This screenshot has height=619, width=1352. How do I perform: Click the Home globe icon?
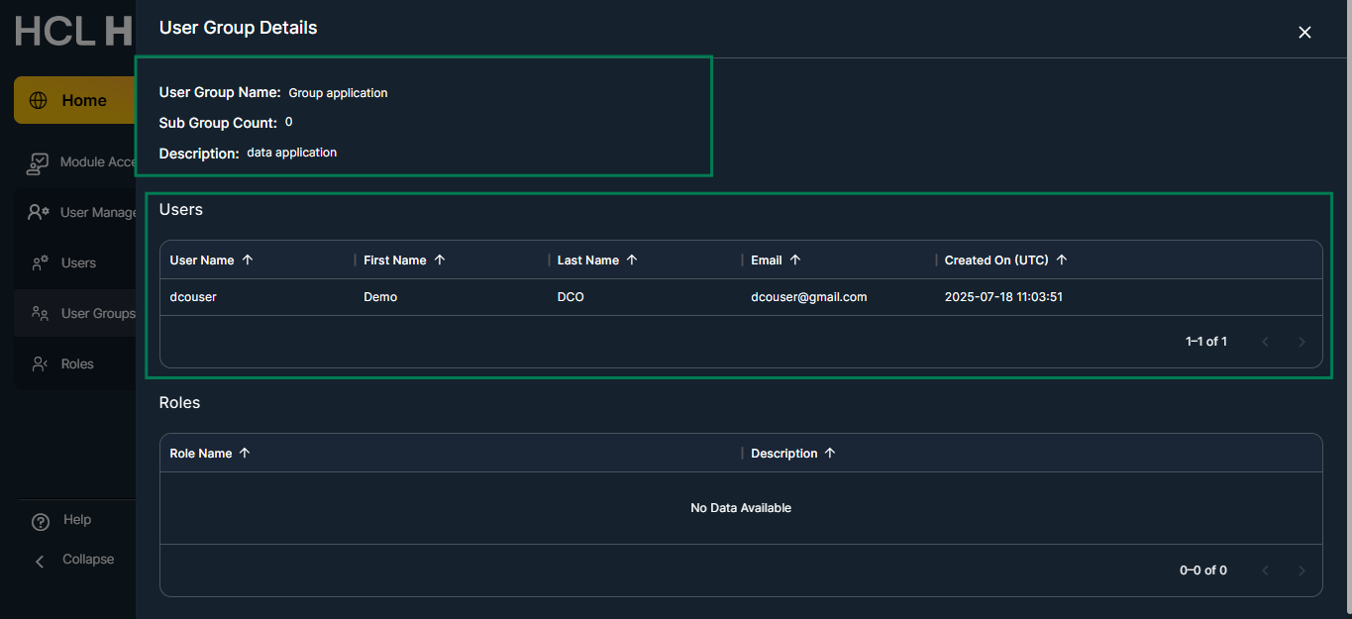39,100
